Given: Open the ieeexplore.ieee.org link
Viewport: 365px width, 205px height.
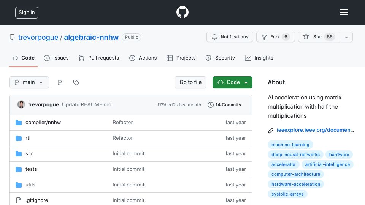Looking at the screenshot, I should tap(315, 130).
